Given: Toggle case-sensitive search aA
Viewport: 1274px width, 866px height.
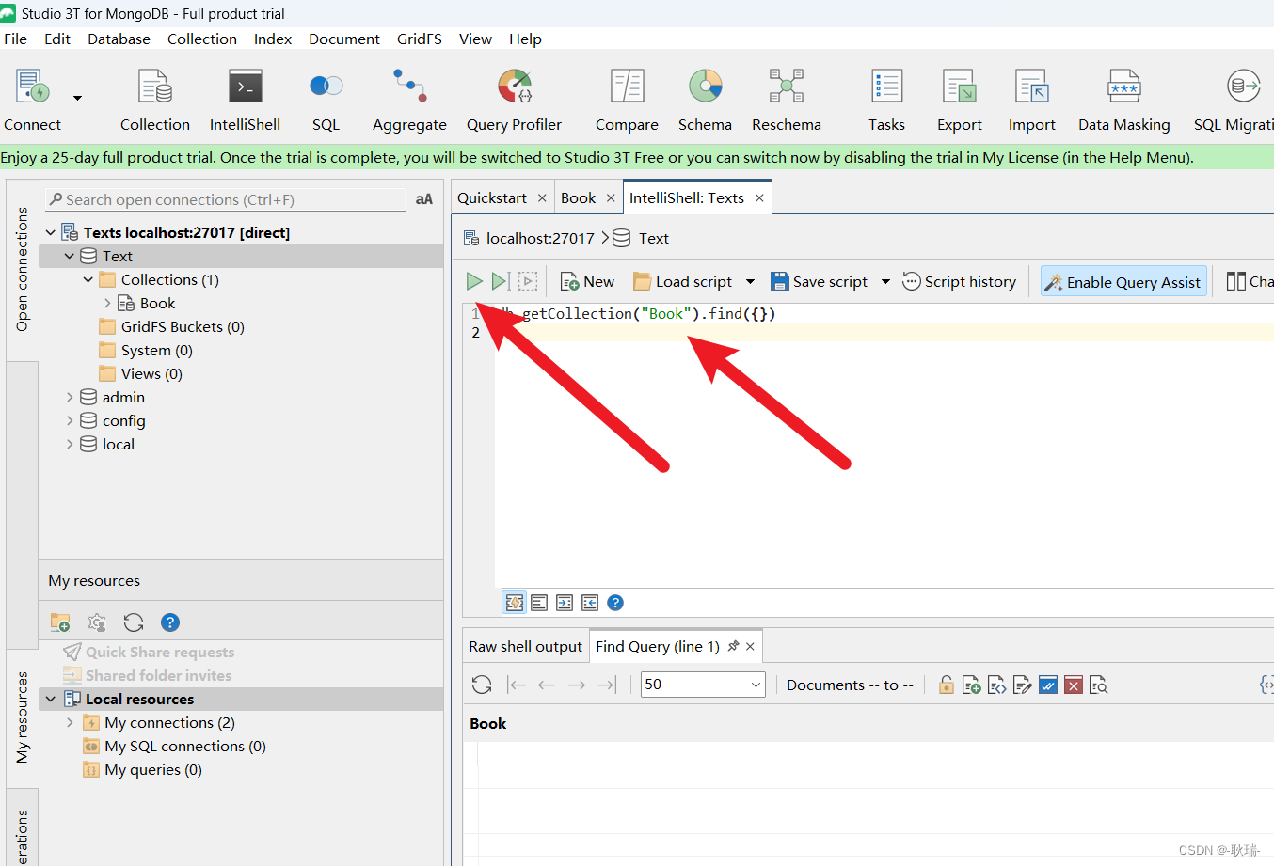Looking at the screenshot, I should pyautogui.click(x=424, y=199).
